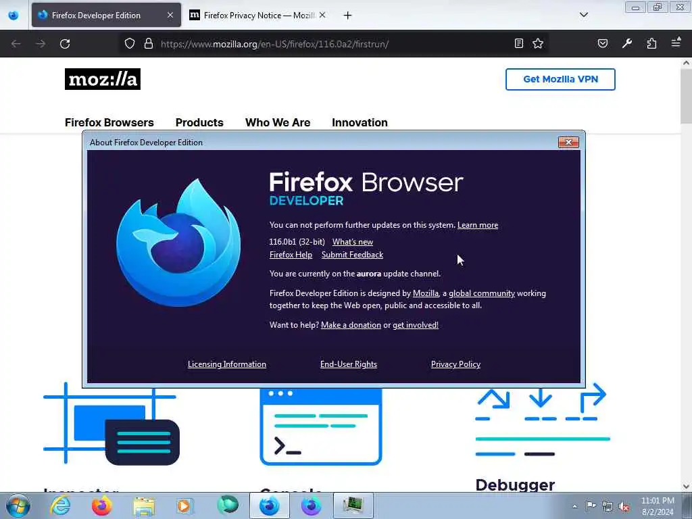Screen dimensions: 692x519
Task: Click the Mozilla logo
Action: 103,79
